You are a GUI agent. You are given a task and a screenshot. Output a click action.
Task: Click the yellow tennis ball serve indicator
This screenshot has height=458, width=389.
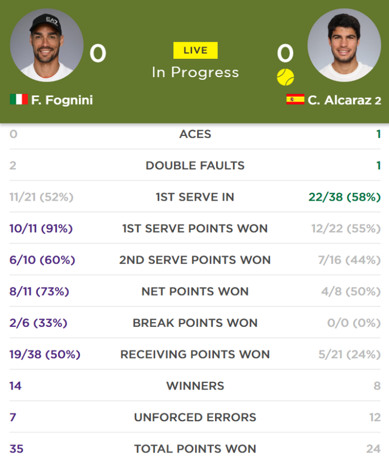285,77
